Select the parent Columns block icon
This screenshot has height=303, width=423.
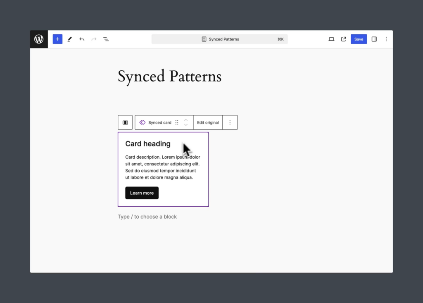point(125,122)
